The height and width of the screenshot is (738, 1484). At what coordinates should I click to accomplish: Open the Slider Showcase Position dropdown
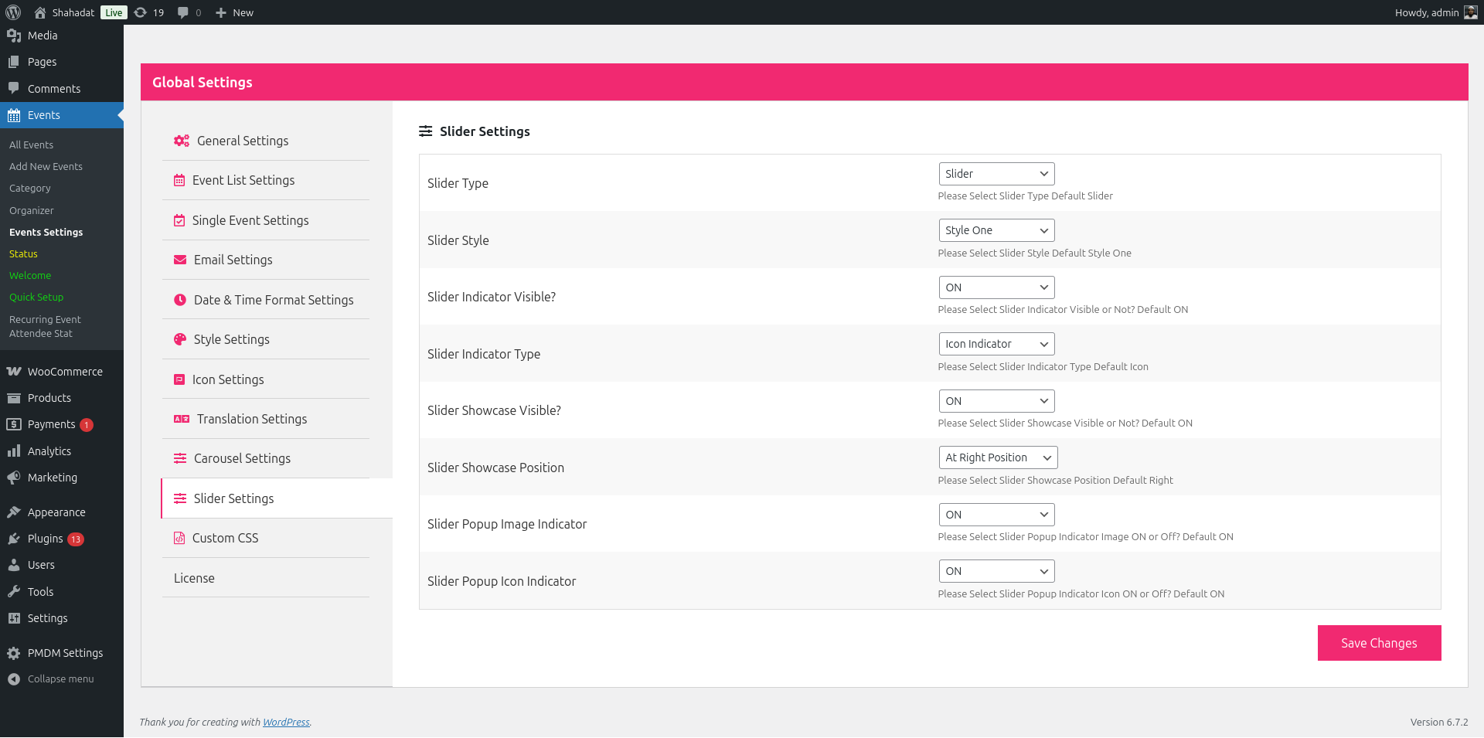click(x=998, y=457)
